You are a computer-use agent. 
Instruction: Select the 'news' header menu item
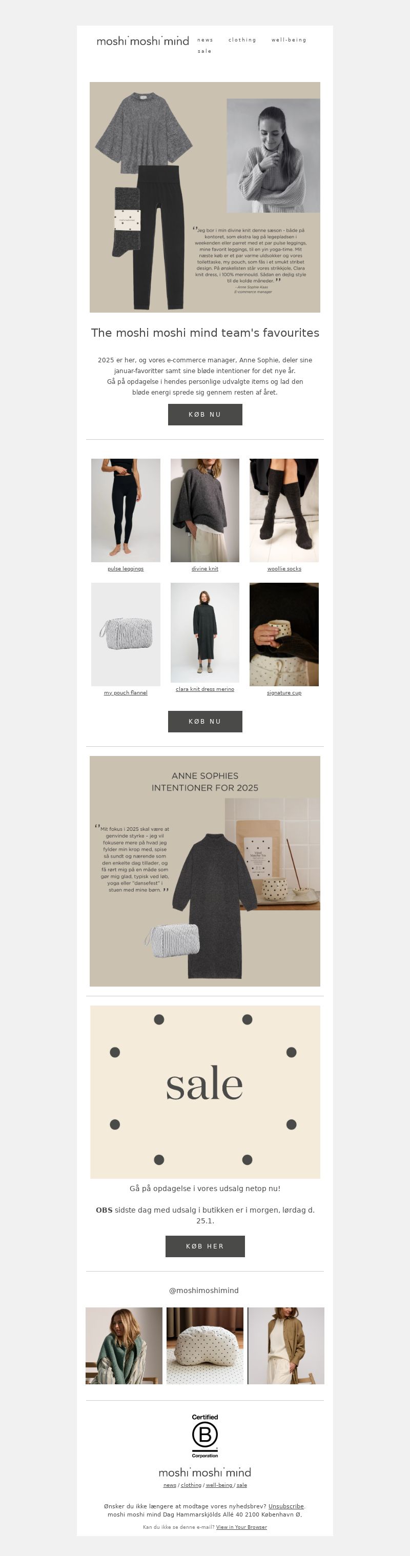206,40
